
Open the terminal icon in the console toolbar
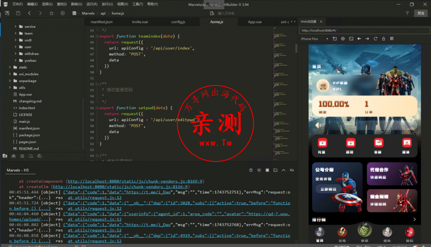[275, 170]
